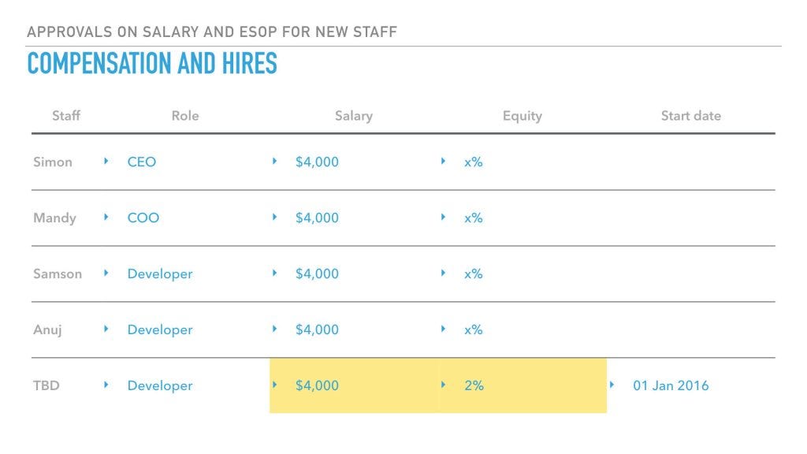The height and width of the screenshot is (454, 807).
Task: Select the Start date column header
Action: point(690,116)
